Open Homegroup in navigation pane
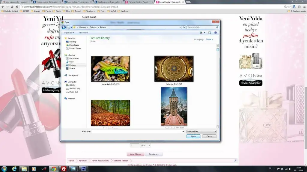Viewport: 307px width, 172px height. coord(73,75)
